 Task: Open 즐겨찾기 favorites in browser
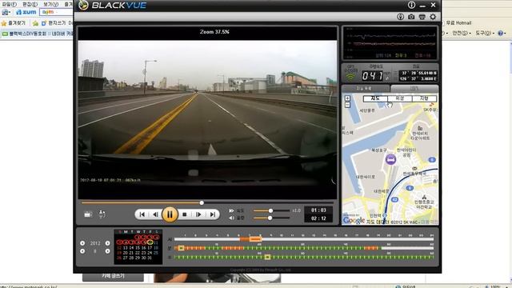click(x=14, y=23)
